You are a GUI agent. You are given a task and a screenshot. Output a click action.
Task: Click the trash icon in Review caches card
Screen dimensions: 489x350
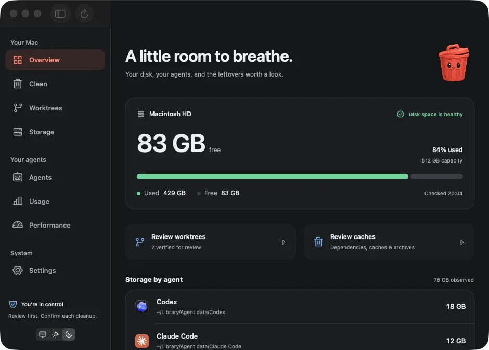pyautogui.click(x=318, y=242)
